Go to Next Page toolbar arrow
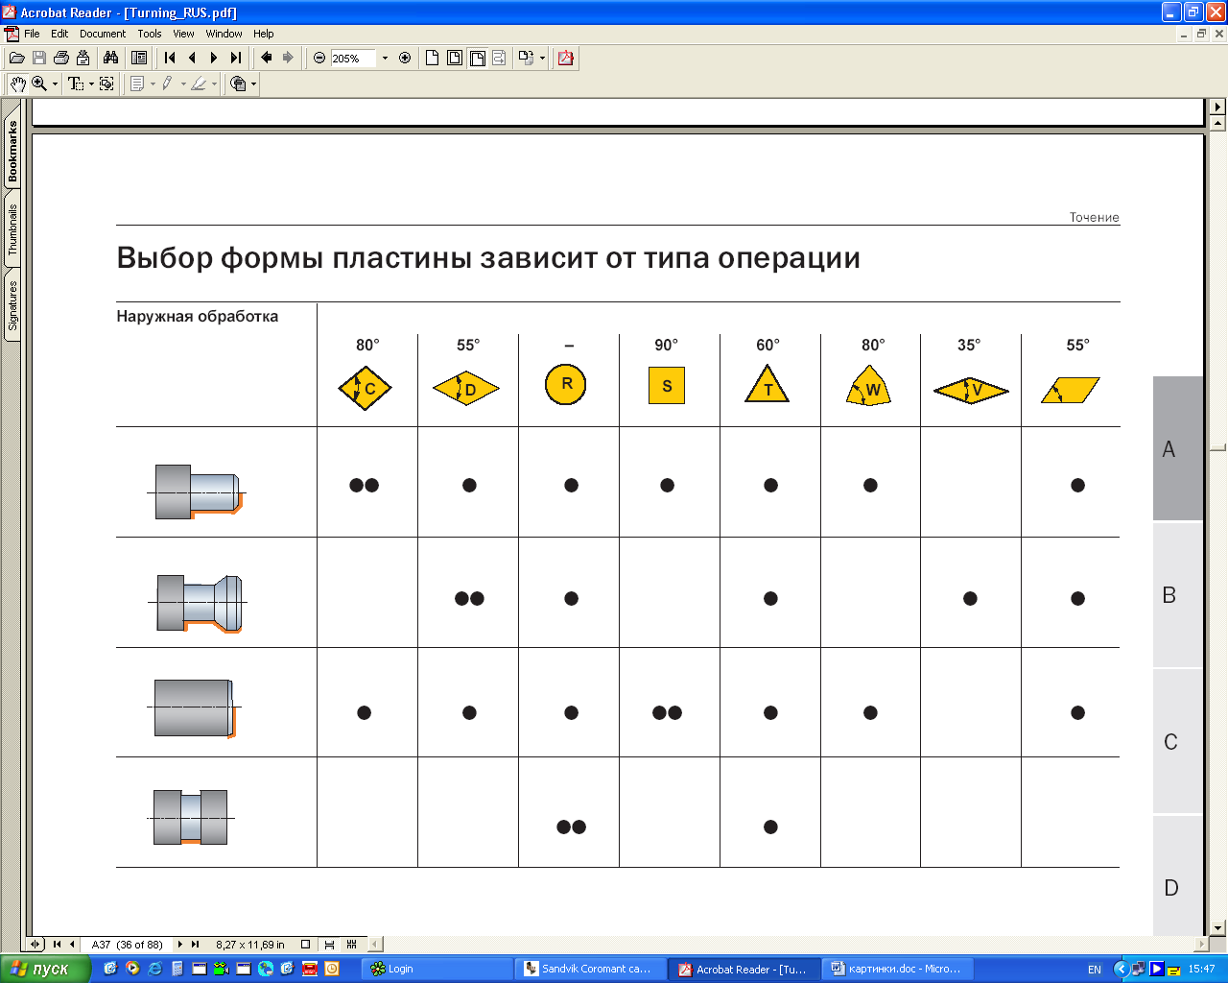 pos(214,58)
